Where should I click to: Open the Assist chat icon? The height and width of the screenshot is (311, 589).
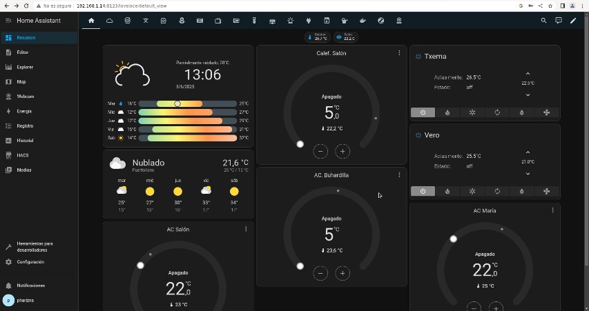pyautogui.click(x=559, y=21)
